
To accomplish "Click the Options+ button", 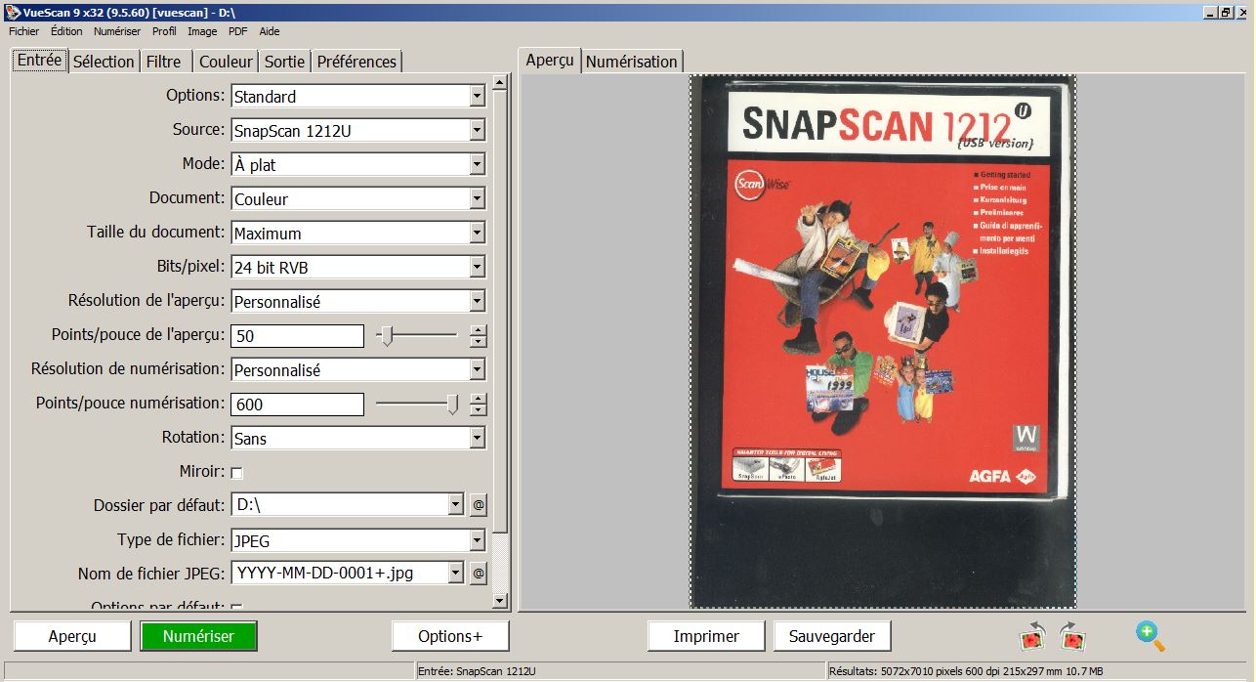I will tap(450, 636).
